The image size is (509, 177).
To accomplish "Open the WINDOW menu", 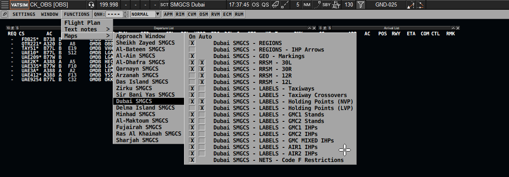I will [50, 14].
